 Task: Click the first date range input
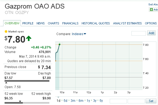pos(118,101)
